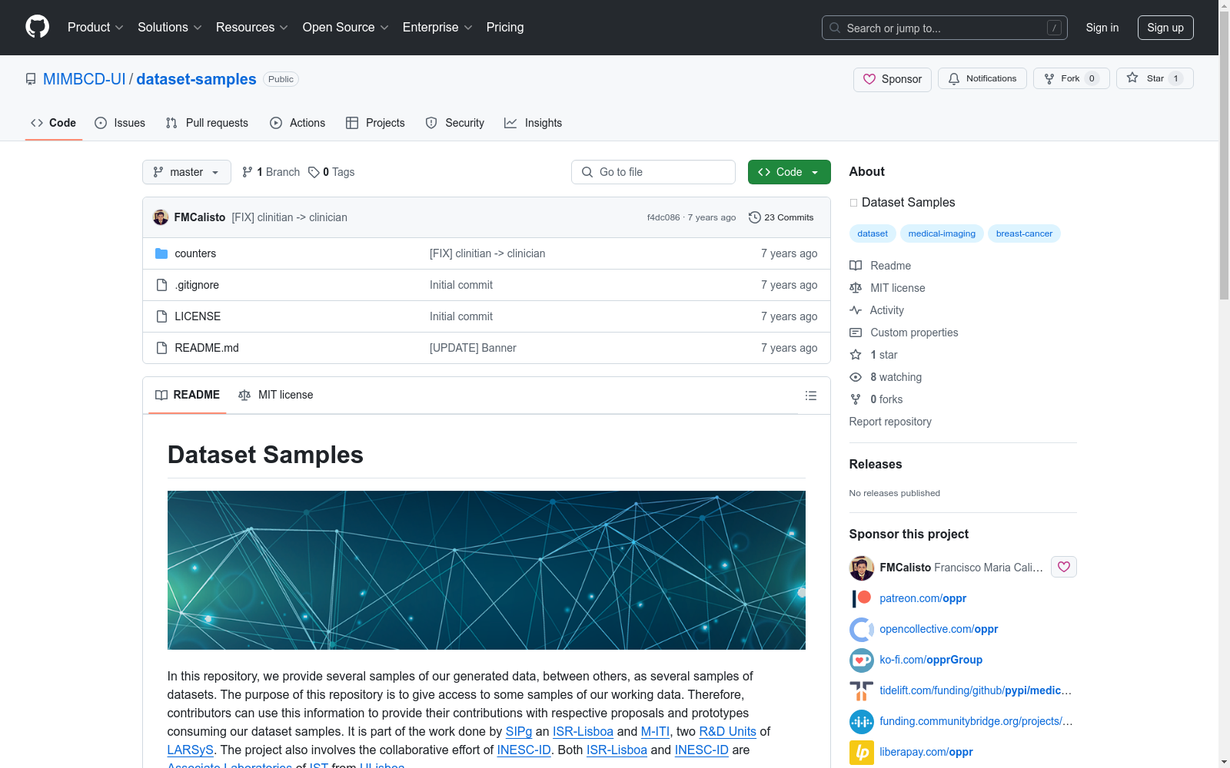The width and height of the screenshot is (1230, 768).
Task: Open the Actions tab
Action: 298,123
